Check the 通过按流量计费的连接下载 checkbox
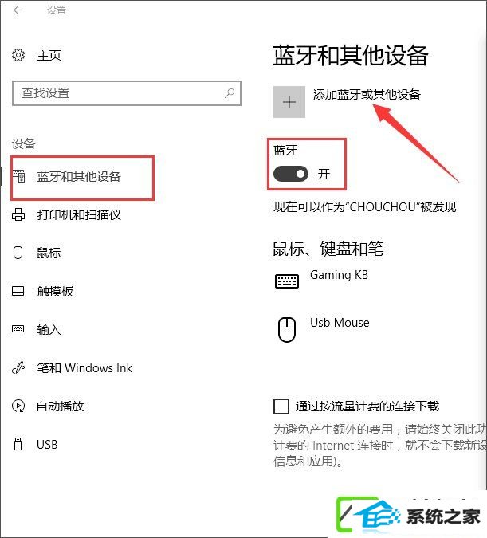This screenshot has width=487, height=538. point(281,406)
